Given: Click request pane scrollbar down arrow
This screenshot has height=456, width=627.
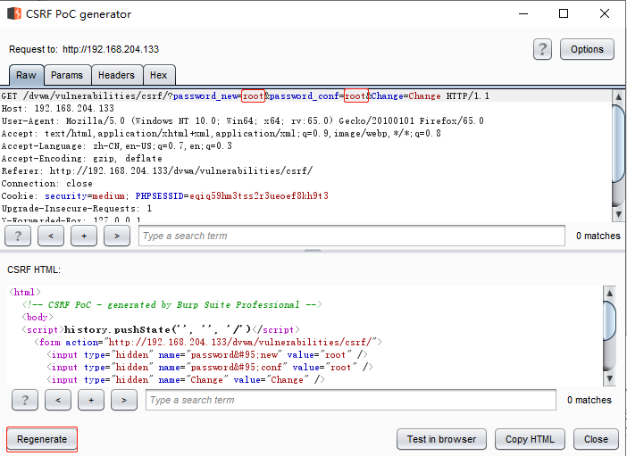Looking at the screenshot, I should [x=618, y=214].
